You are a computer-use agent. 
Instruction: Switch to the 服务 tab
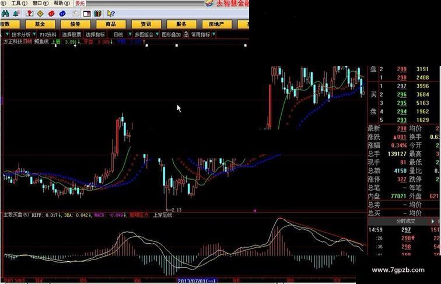(181, 24)
